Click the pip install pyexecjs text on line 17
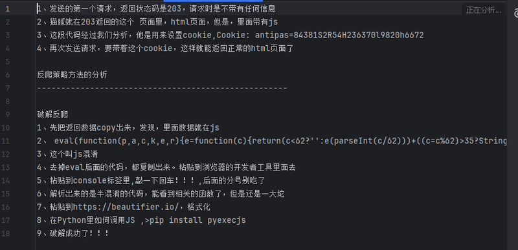Viewport: 518px width, 250px height. [x=197, y=220]
